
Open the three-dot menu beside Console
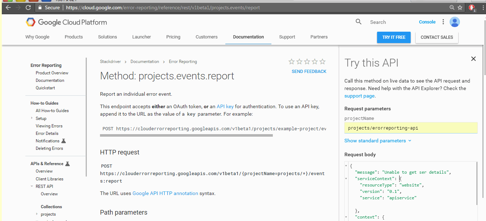tap(443, 22)
